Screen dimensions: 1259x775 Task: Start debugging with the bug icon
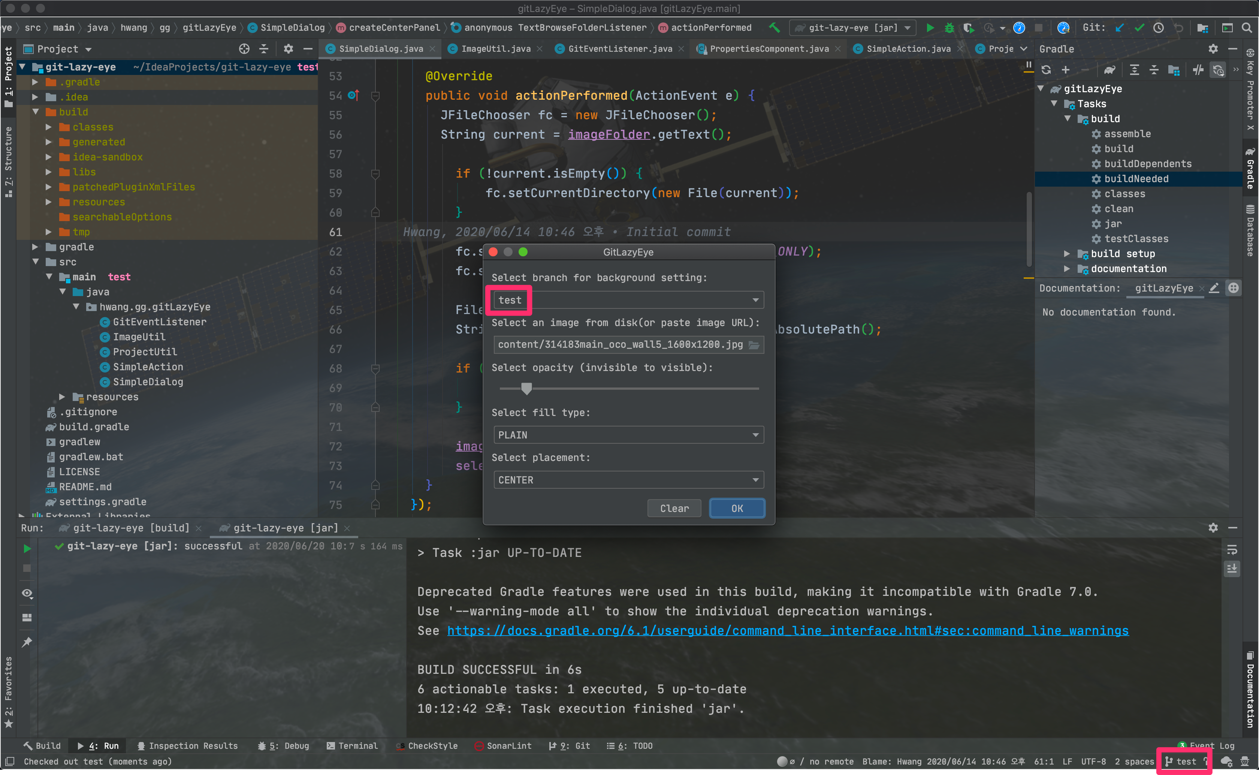point(949,28)
